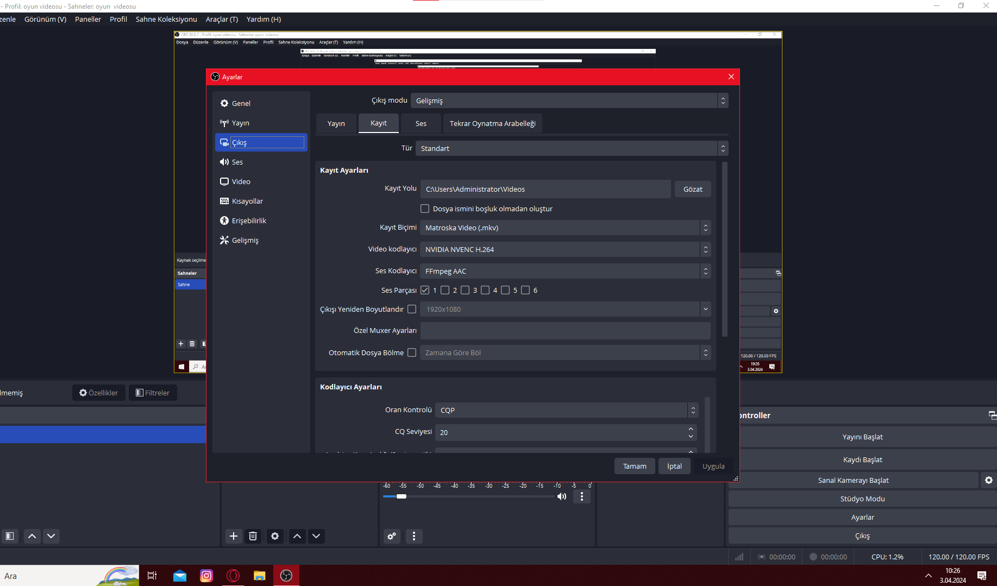Switch to the Yayın output tab
The width and height of the screenshot is (997, 586).
(x=336, y=123)
